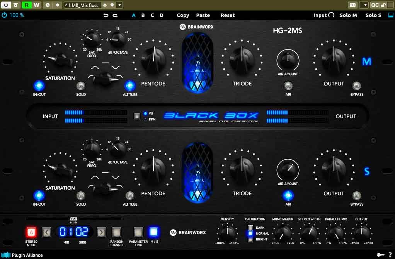395x259 pixels.
Task: Click the Paste button
Action: (203, 15)
